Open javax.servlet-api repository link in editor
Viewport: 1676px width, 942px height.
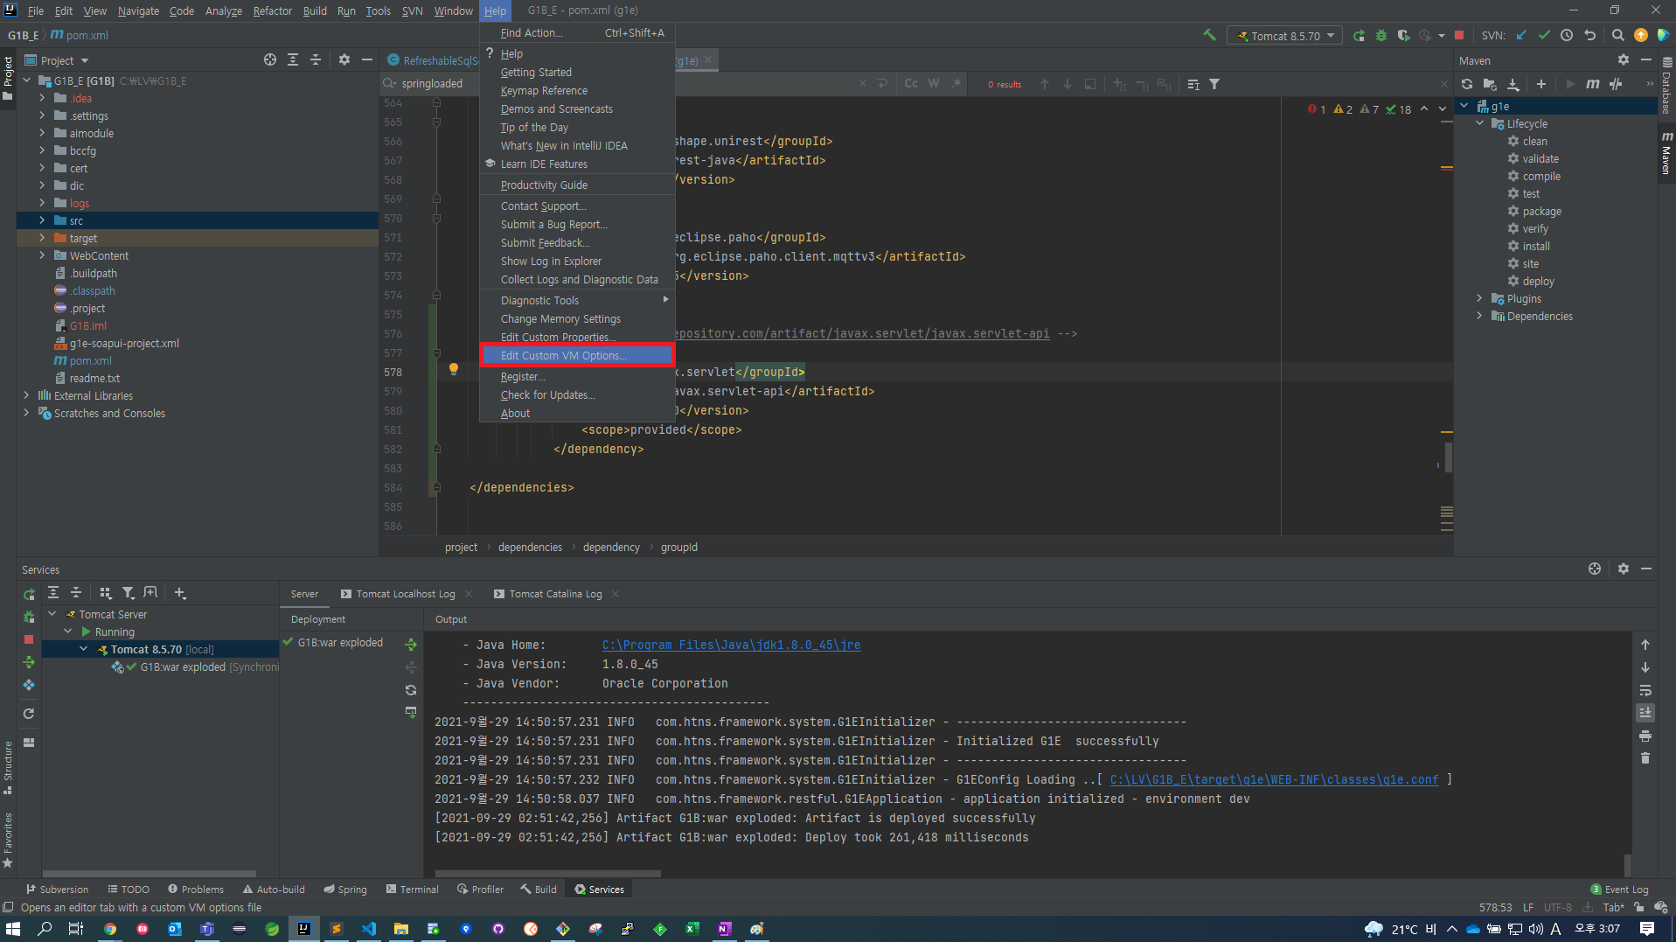point(861,333)
